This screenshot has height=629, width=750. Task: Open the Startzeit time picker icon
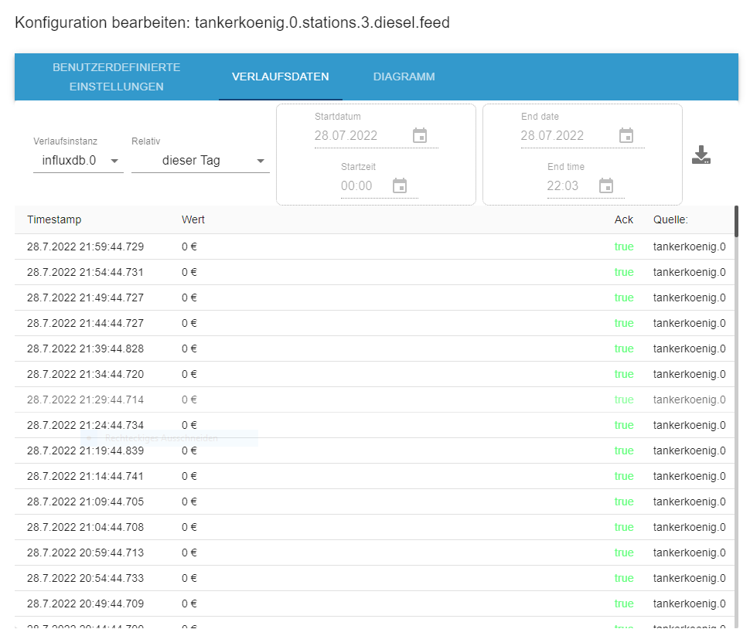pos(400,185)
